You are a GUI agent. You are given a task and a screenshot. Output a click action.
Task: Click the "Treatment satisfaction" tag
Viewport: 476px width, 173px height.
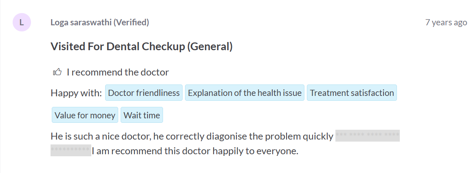click(x=352, y=93)
